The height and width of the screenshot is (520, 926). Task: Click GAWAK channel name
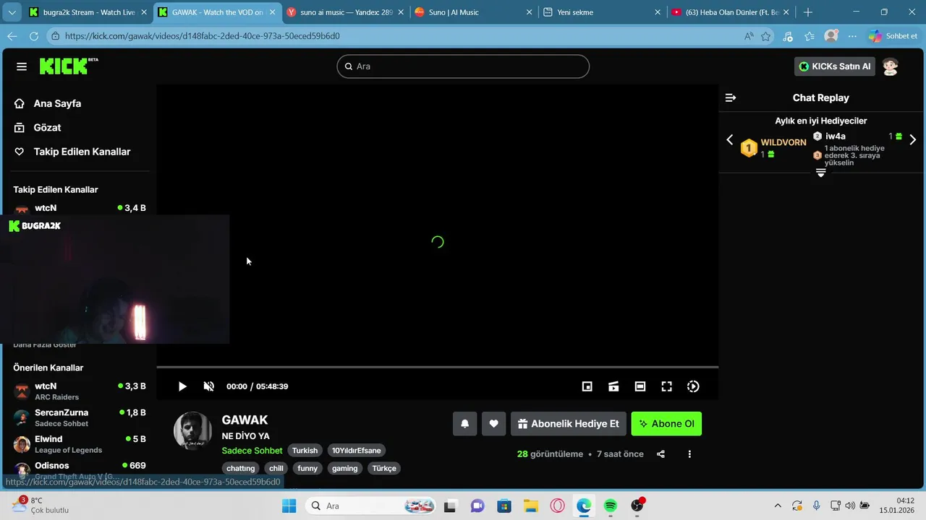tap(245, 420)
